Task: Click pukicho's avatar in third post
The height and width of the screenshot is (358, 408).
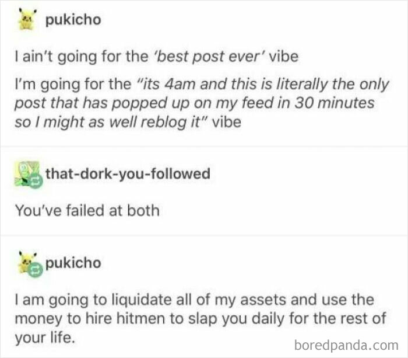Action: point(27,262)
